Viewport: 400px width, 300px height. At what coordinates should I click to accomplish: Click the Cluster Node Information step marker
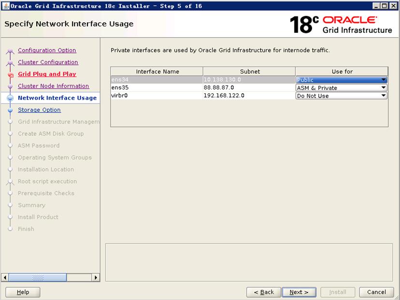click(x=10, y=86)
